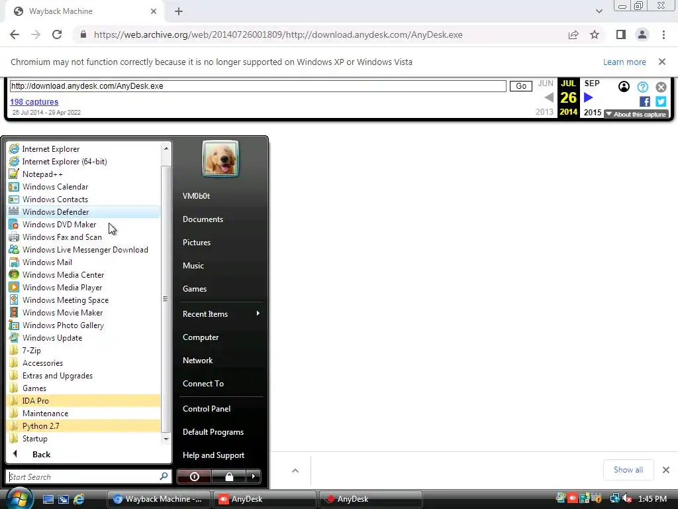Open Windows Live Messenger Download
Image resolution: width=678 pixels, height=509 pixels.
(84, 249)
